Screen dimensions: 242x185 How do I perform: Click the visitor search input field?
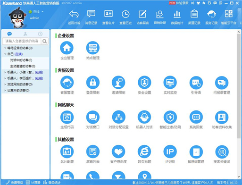click(x=22, y=41)
